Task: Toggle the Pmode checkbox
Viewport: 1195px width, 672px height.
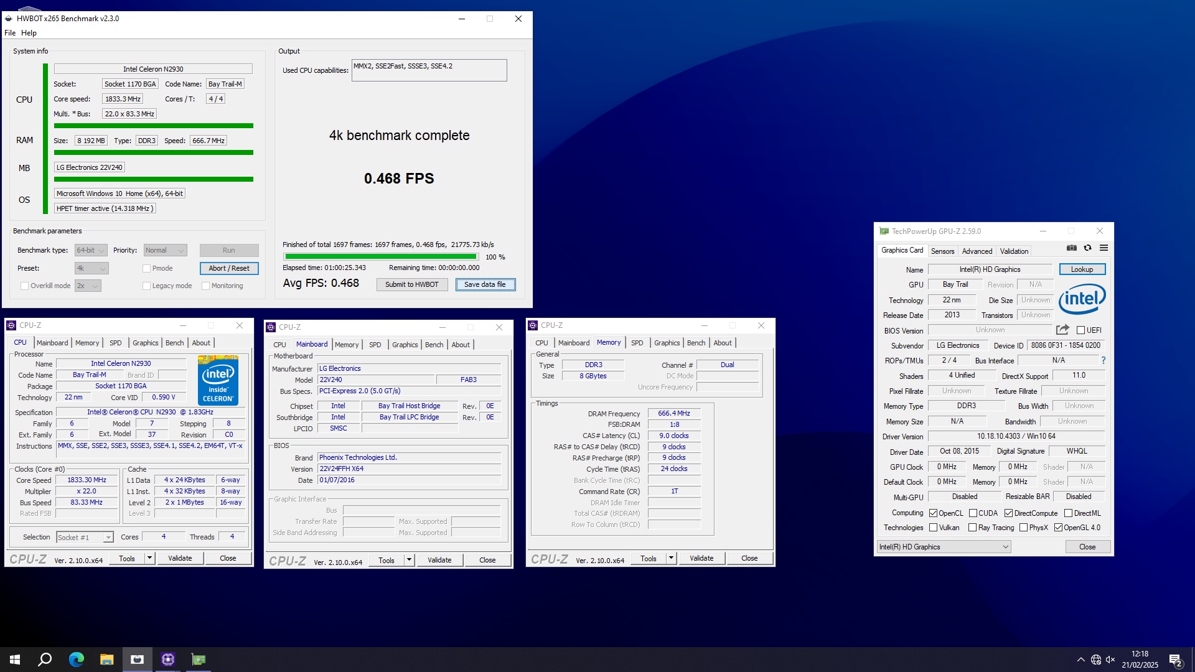Action: 147,268
